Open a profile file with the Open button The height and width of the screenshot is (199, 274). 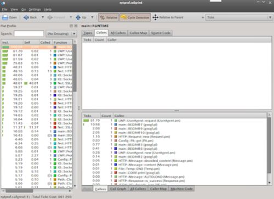(9, 18)
